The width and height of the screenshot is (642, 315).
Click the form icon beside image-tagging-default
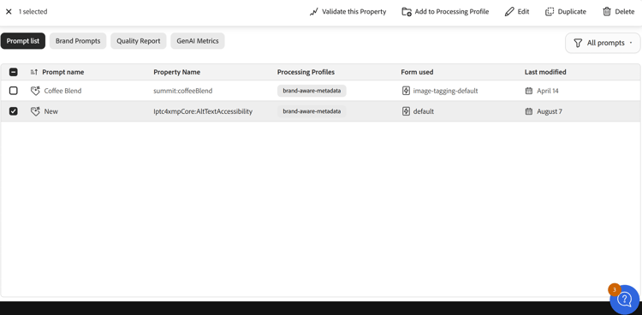tap(406, 91)
